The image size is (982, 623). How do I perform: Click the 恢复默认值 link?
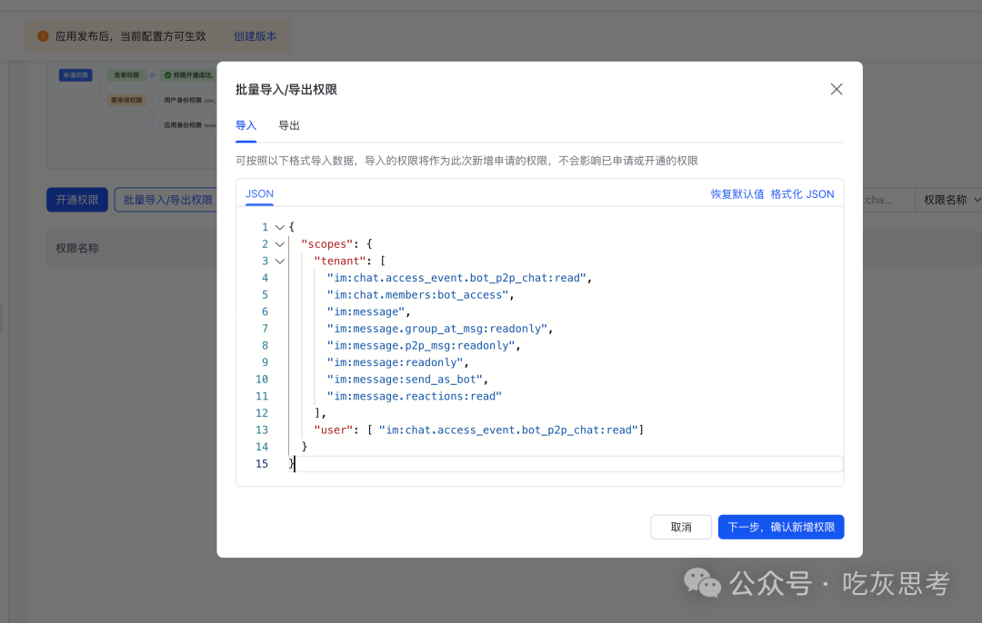tap(737, 193)
